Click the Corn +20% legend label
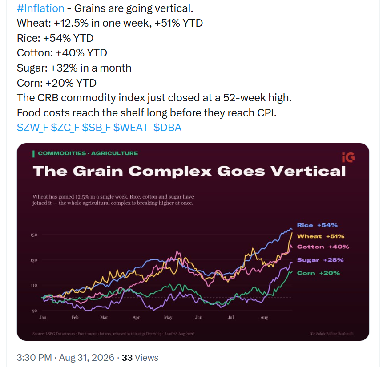This screenshot has height=367, width=383. point(318,273)
